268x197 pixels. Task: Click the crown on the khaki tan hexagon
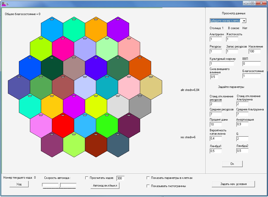151,77
